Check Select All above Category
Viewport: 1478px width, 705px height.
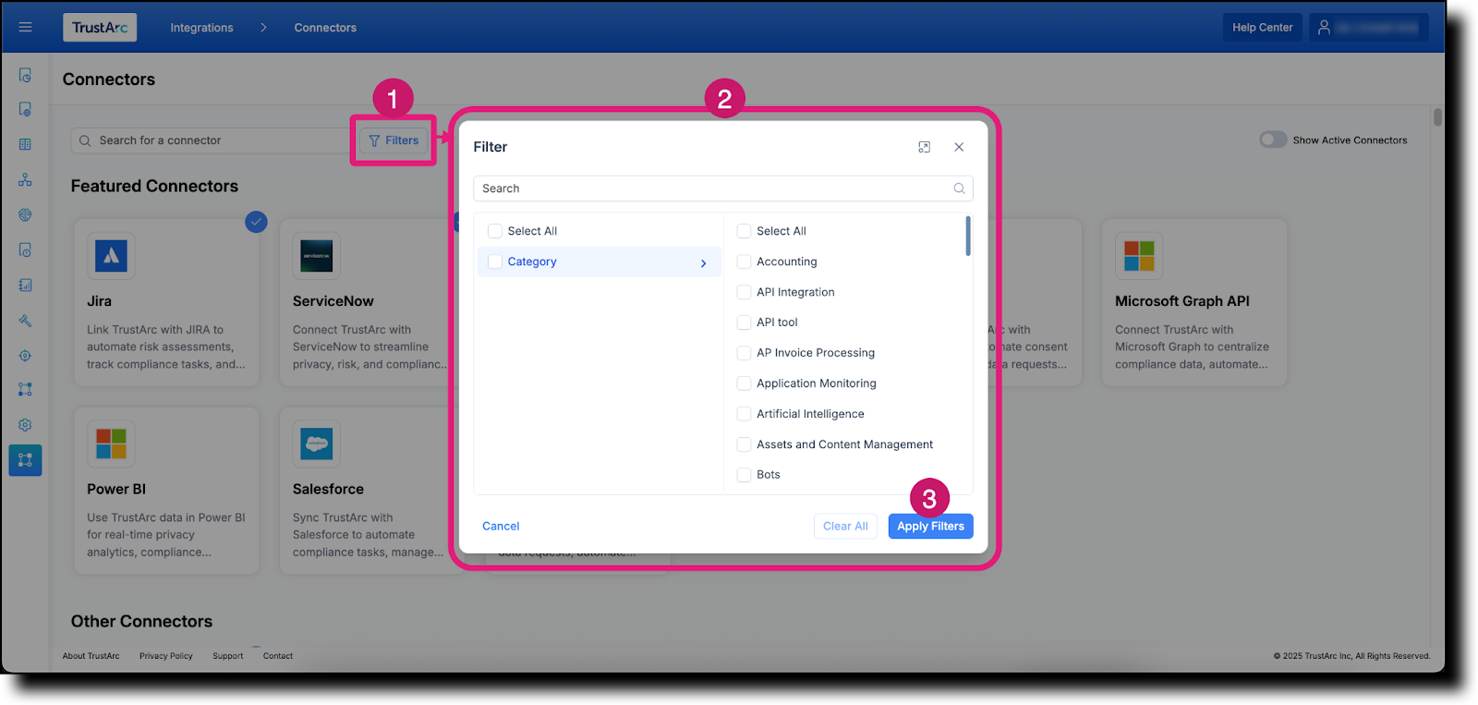click(x=495, y=231)
